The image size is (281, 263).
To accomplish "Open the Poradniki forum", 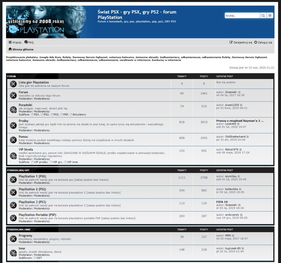I will pyautogui.click(x=26, y=105).
